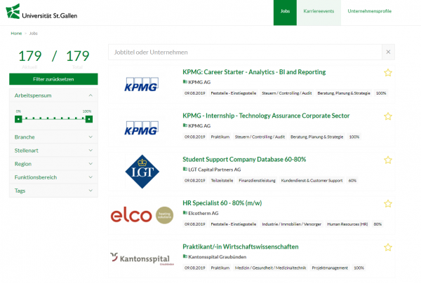Open KPMG: Career Starter - Analytics job
The width and height of the screenshot is (421, 283).
(x=254, y=72)
